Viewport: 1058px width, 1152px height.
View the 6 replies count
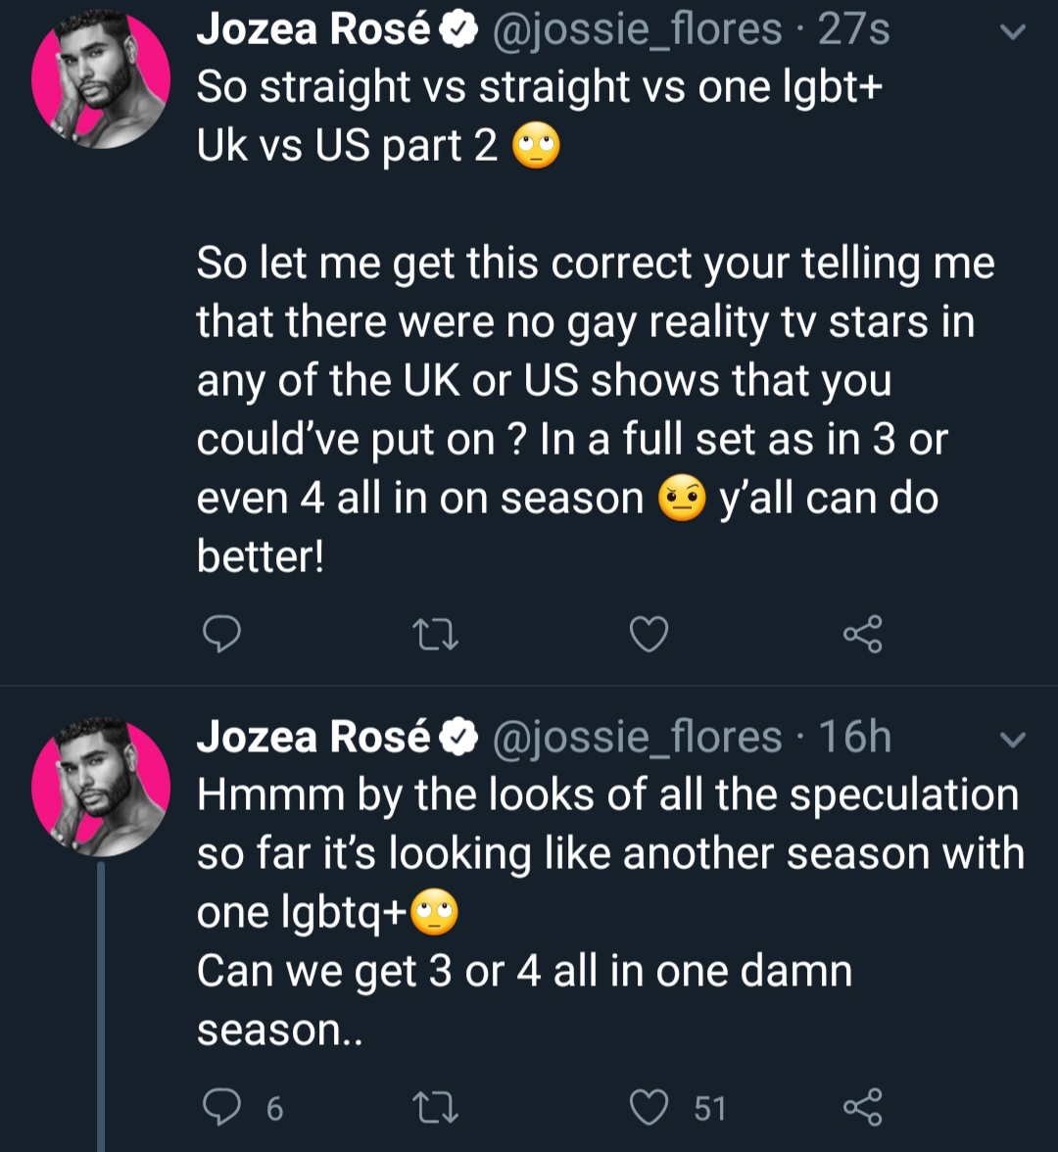click(x=274, y=1109)
